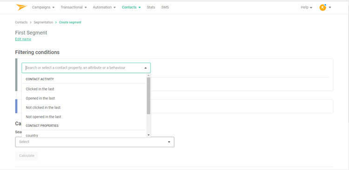This screenshot has width=349, height=170.
Task: Click the Create segment breadcrumb
Action: (70, 22)
